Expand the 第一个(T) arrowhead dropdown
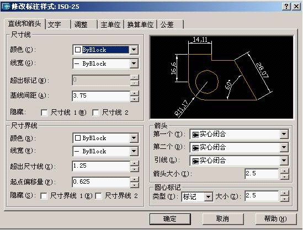The image size is (303, 230). coord(284,134)
